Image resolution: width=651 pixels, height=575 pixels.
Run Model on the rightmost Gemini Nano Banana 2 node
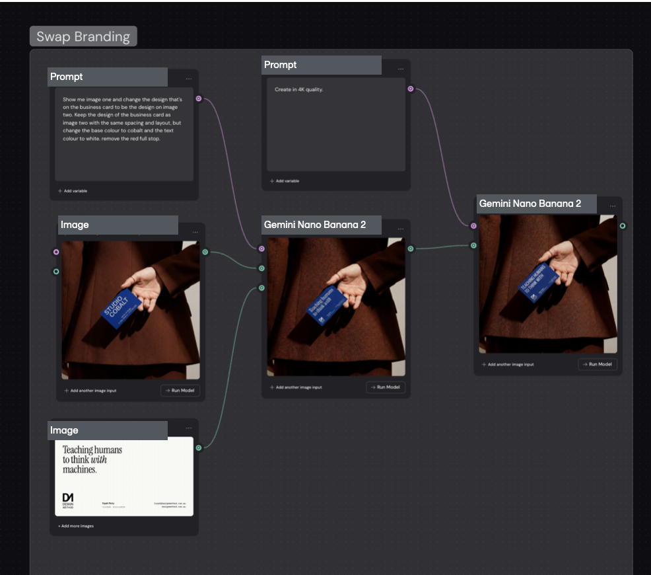[x=598, y=364]
